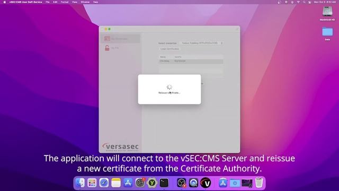The image size is (339, 191).
Task: Launch Safari from the dock
Action: point(104,183)
